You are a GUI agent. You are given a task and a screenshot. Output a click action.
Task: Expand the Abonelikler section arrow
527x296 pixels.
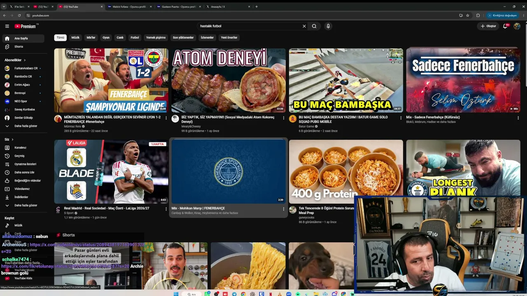[x=25, y=60]
